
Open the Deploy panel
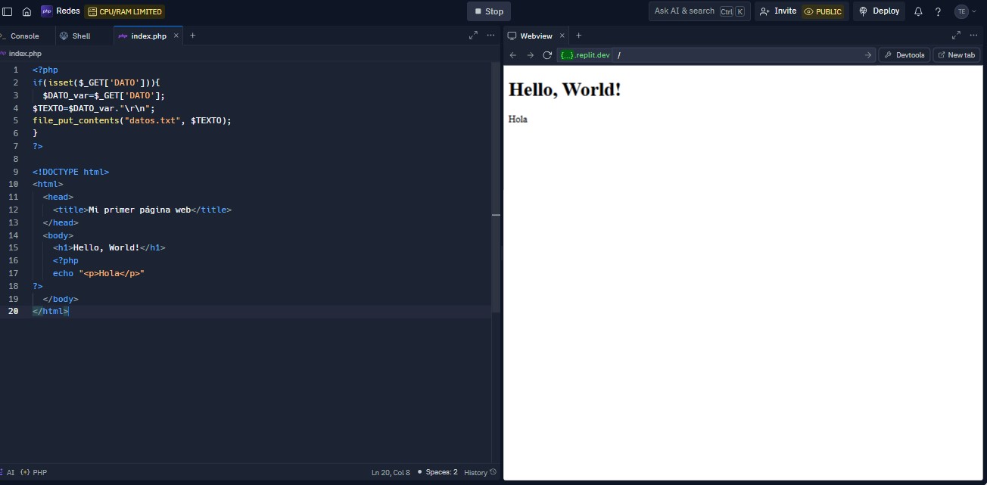pyautogui.click(x=880, y=11)
